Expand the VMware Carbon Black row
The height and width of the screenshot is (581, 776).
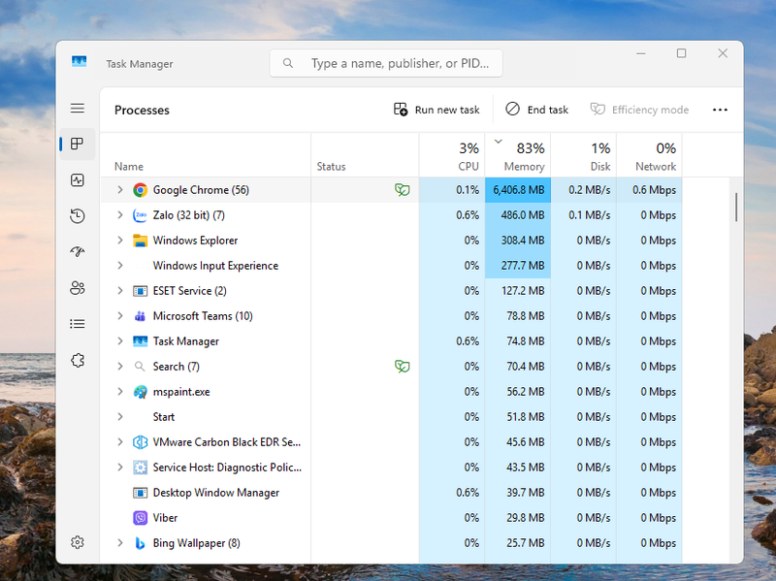point(119,442)
